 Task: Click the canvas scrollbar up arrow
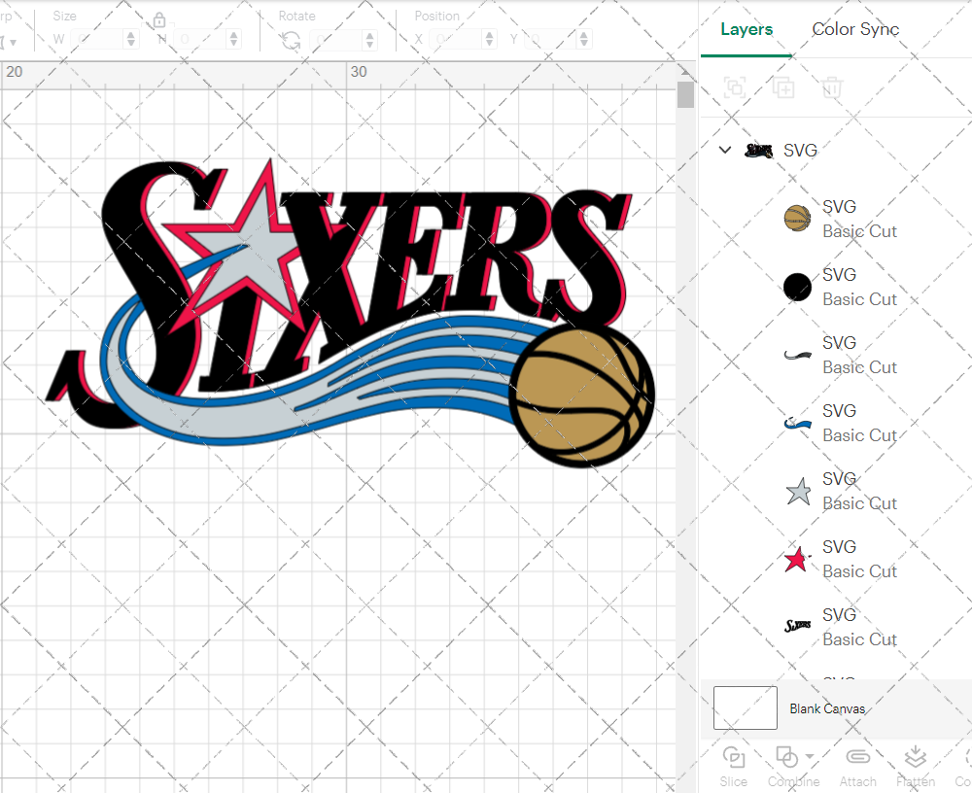[685, 71]
